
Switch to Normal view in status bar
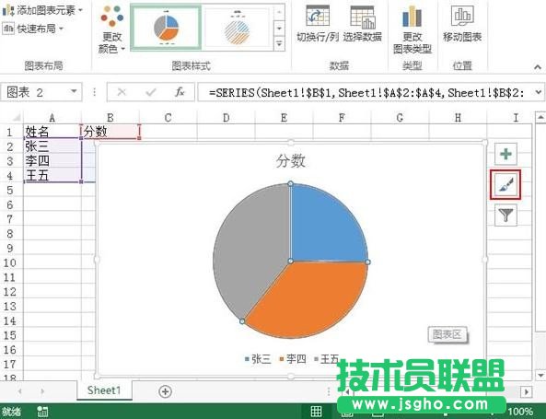(316, 412)
